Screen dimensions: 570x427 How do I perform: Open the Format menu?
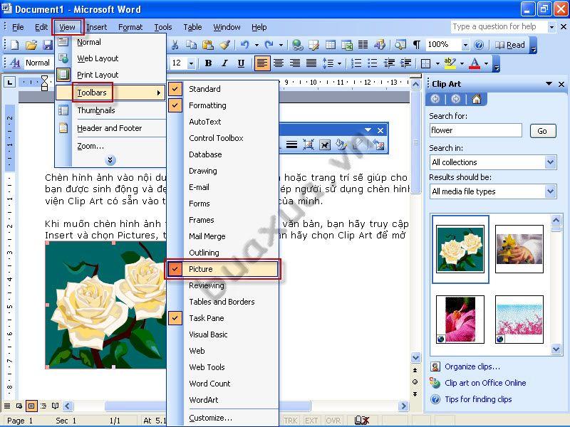click(x=130, y=27)
